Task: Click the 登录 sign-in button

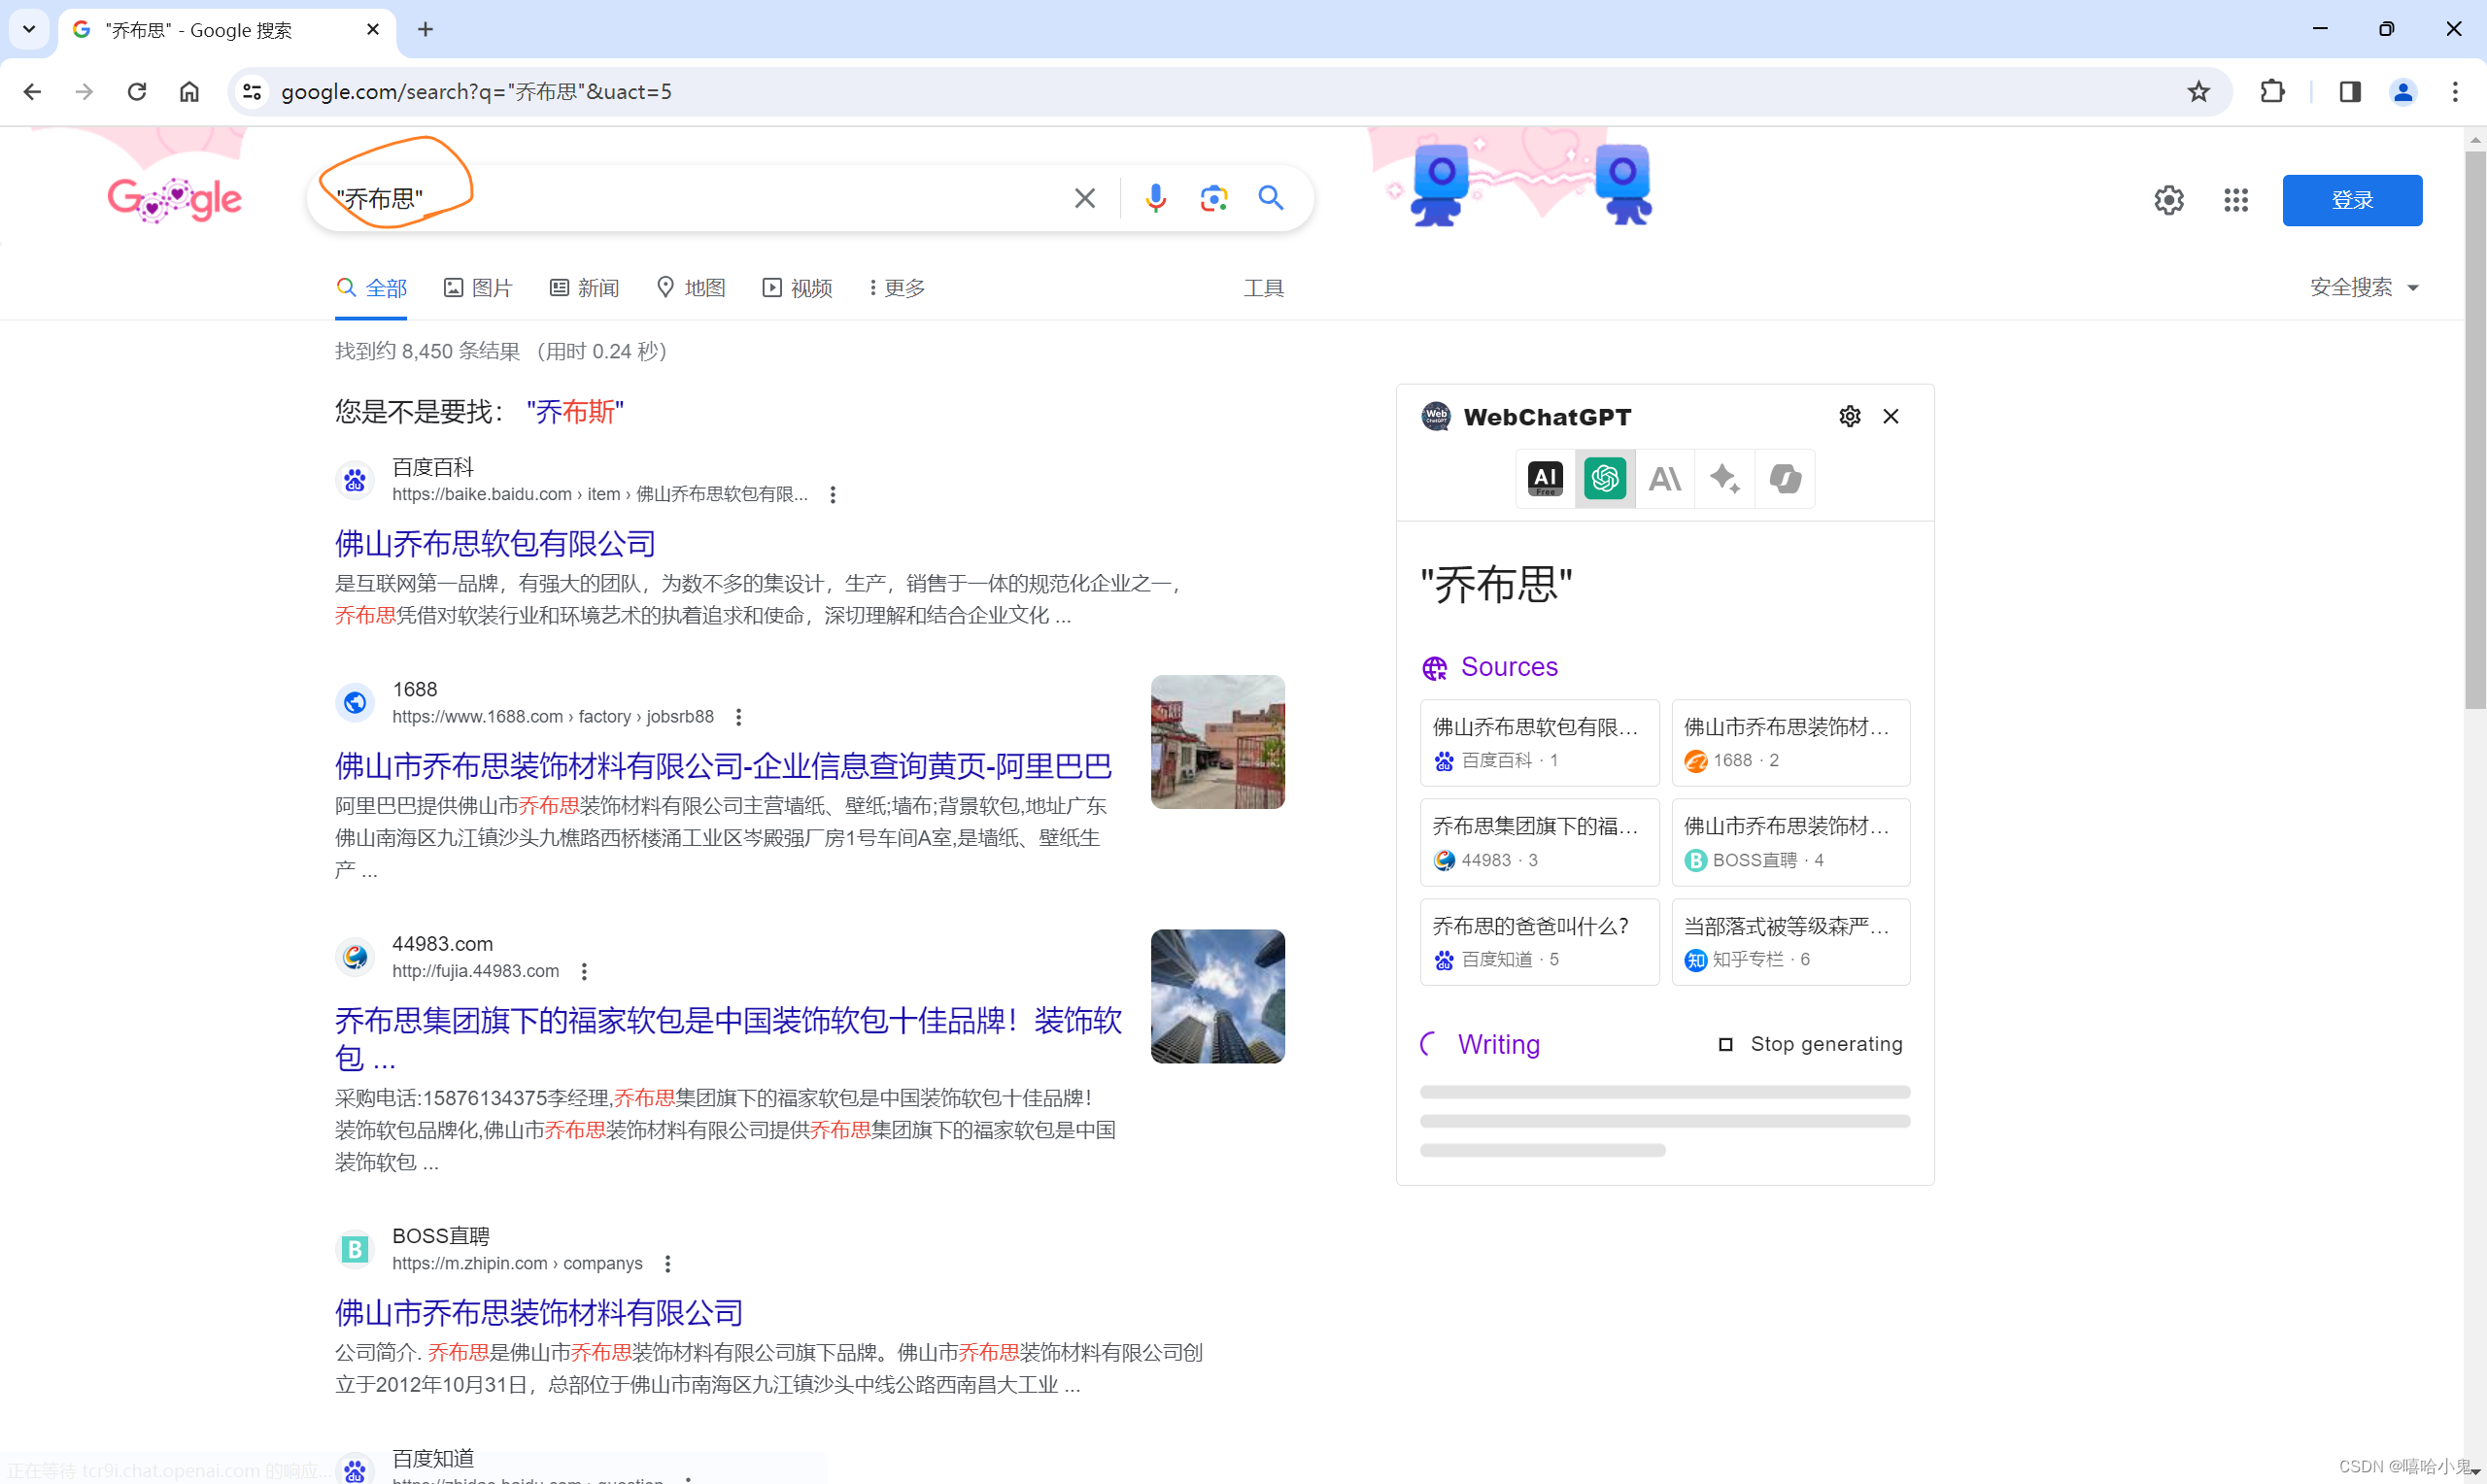Action: tap(2352, 200)
